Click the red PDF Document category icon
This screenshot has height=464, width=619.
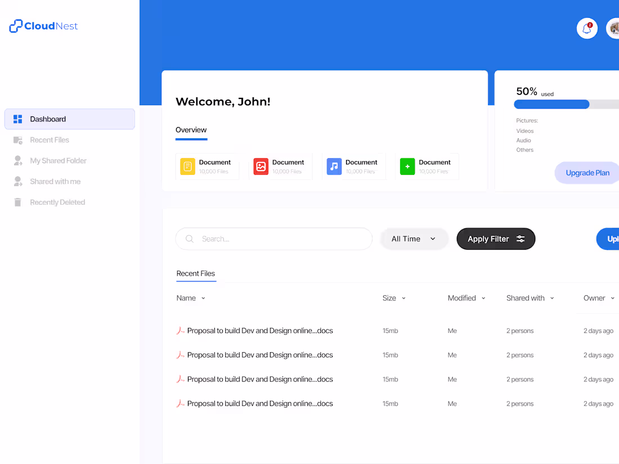[261, 166]
